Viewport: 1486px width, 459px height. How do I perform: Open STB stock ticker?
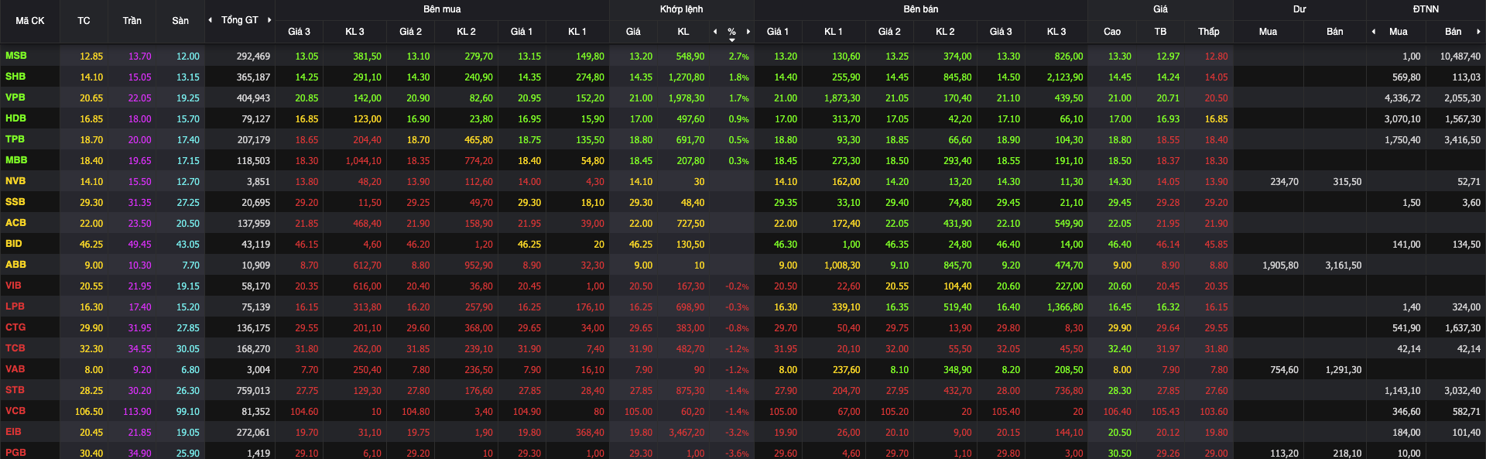(15, 390)
